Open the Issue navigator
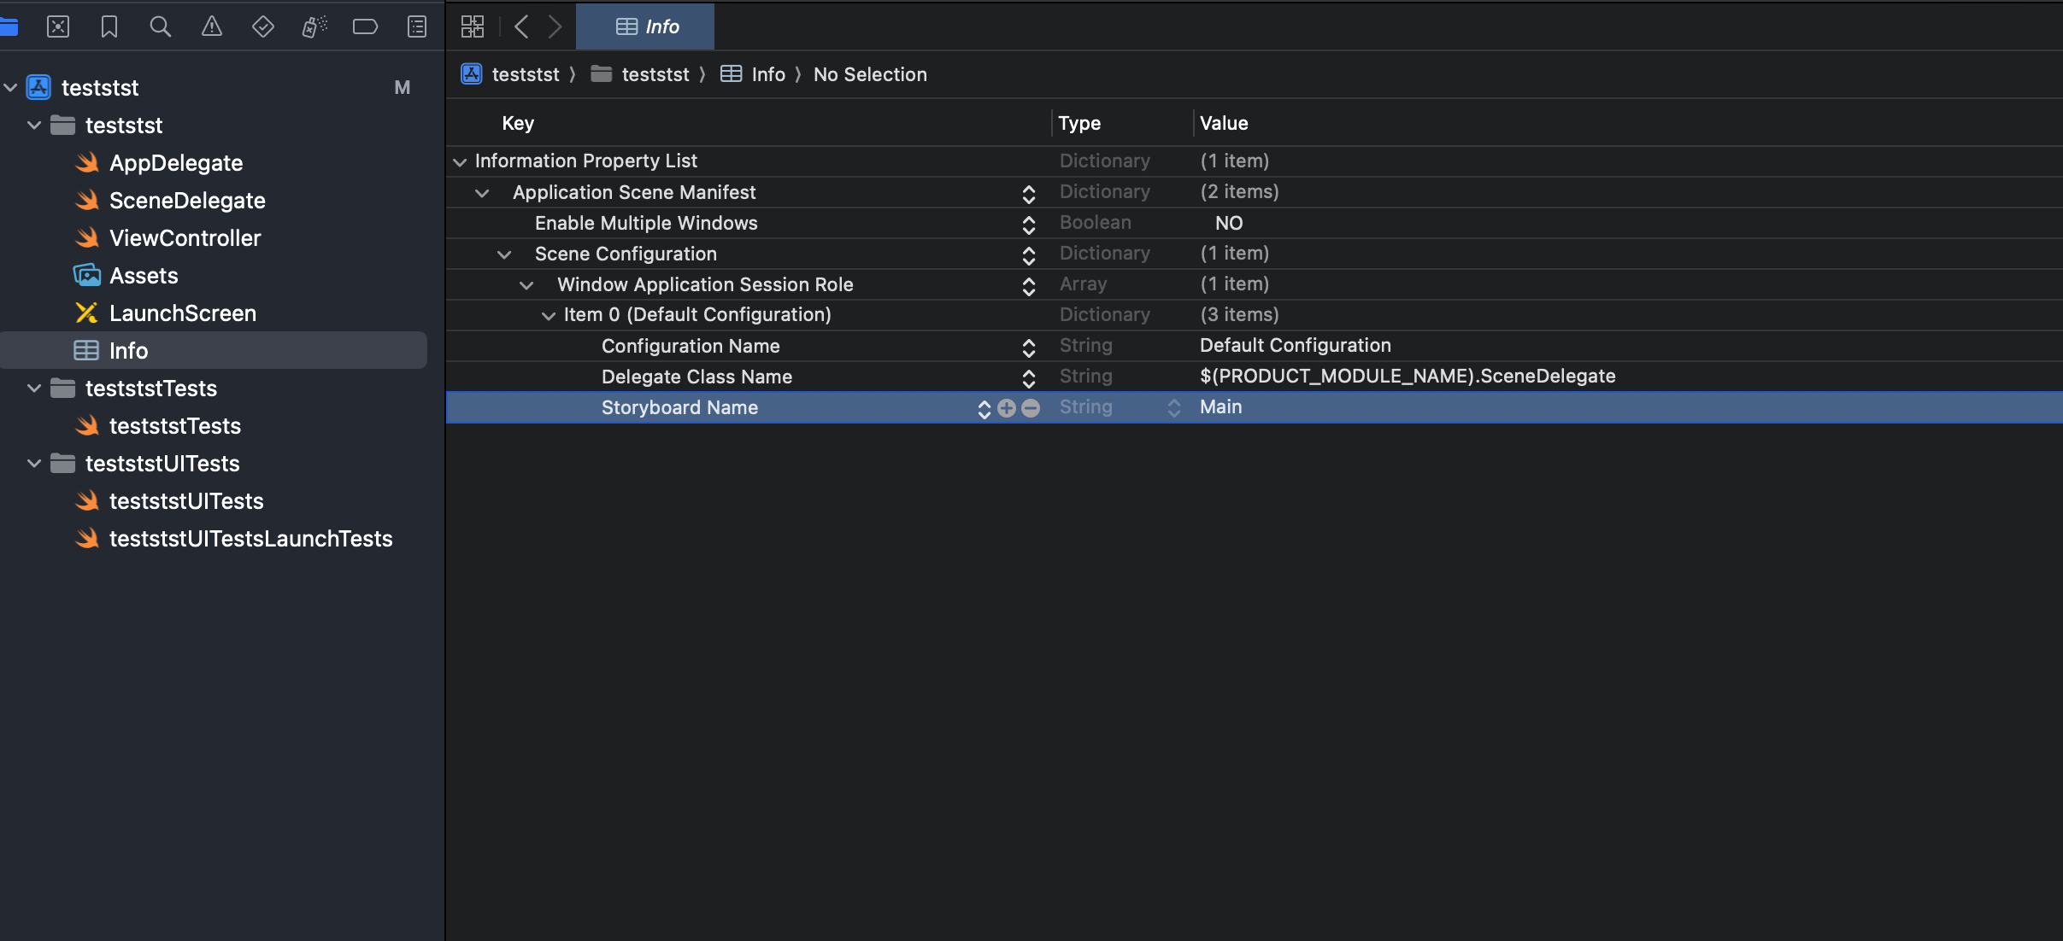 click(212, 27)
